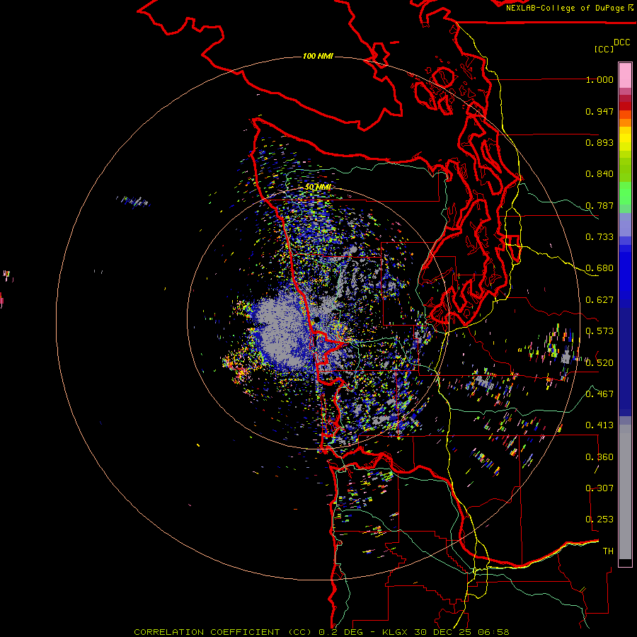Screen dimensions: 637x637
Task: Click the 100 NMI range ring label
Action: click(318, 56)
